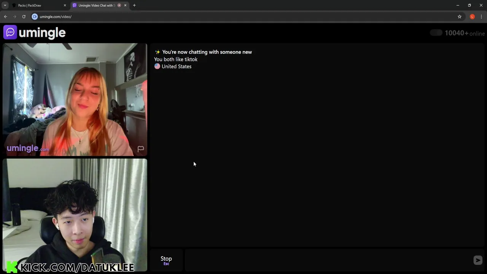Viewport: 487px width, 274px height.
Task: Go back to the previous page
Action: pos(6,17)
